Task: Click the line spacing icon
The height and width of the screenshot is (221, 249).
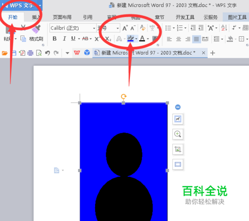Action: [x=217, y=39]
